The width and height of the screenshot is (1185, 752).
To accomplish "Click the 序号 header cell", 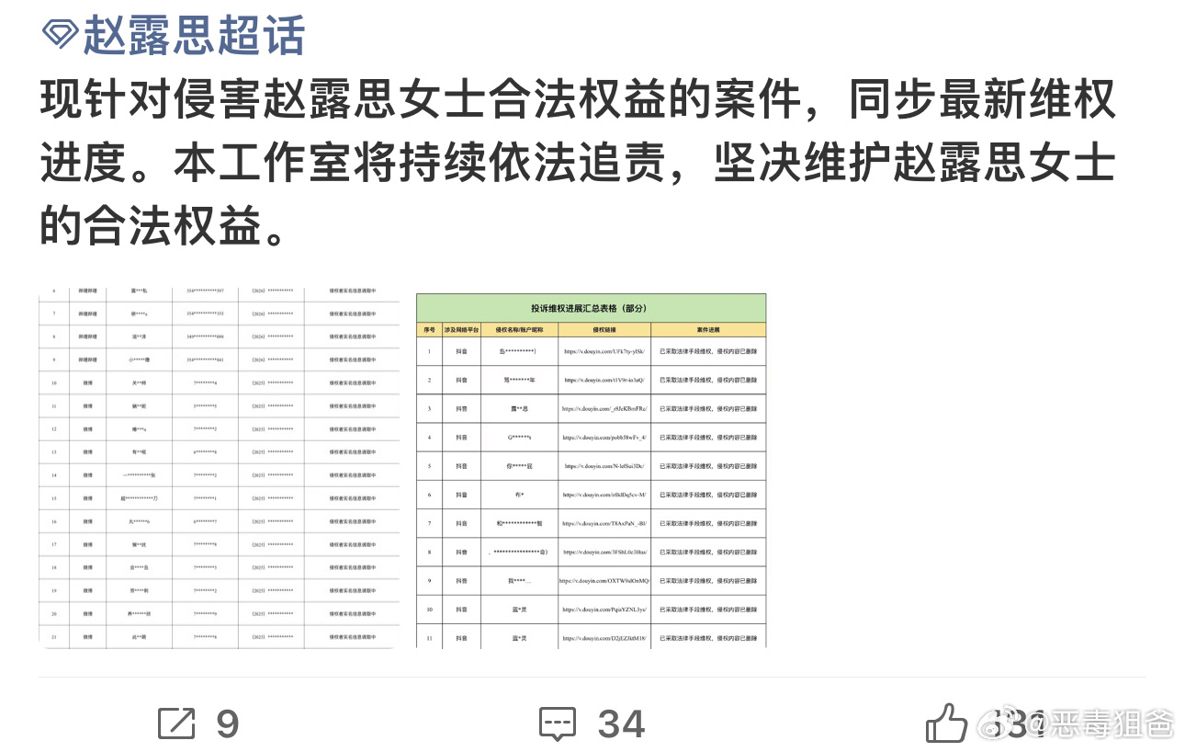I will (430, 330).
